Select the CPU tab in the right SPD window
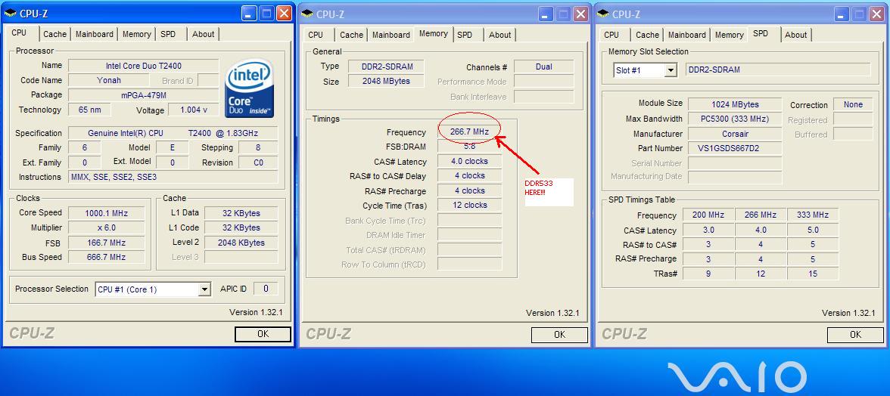The image size is (890, 396). pos(611,35)
